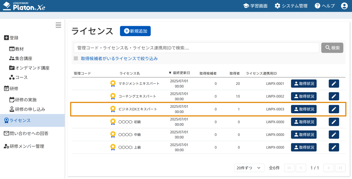Sort by ライセンス名 column header
The height and width of the screenshot is (179, 352).
[x=130, y=73]
